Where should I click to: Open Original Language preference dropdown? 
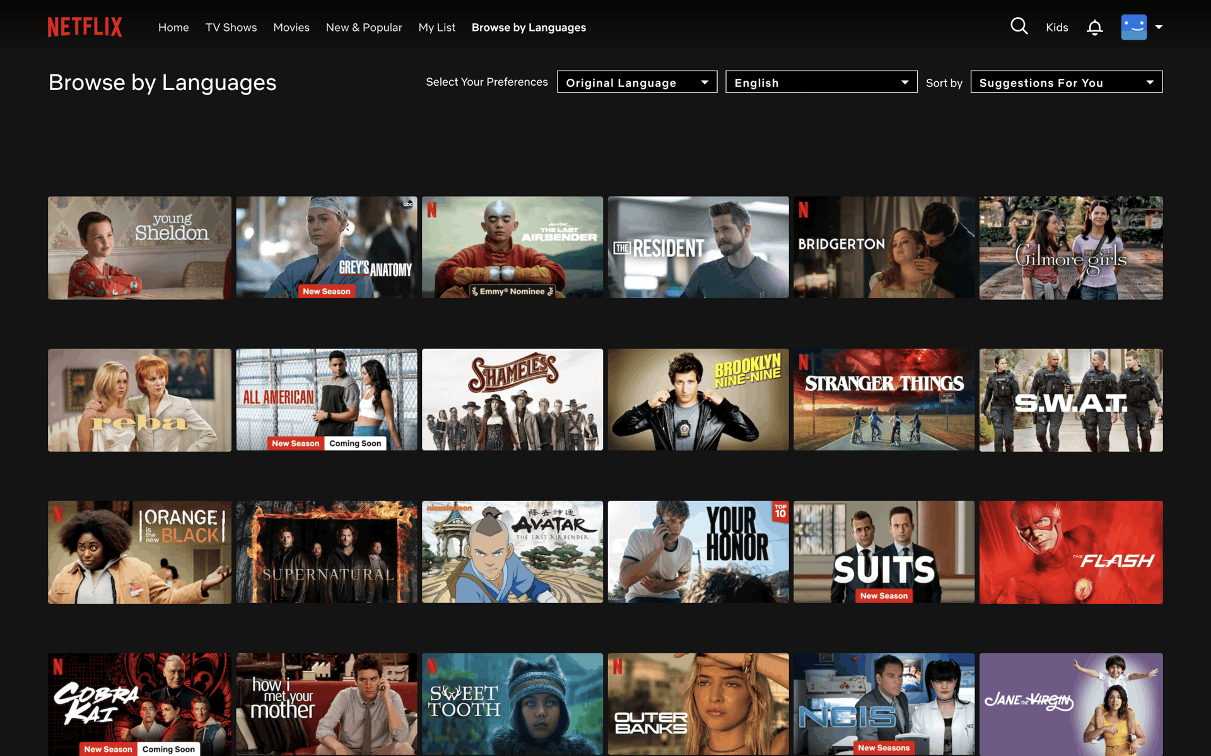click(637, 82)
